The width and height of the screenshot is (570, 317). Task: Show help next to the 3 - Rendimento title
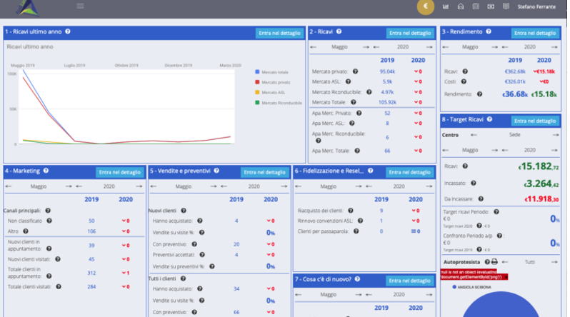tap(489, 31)
